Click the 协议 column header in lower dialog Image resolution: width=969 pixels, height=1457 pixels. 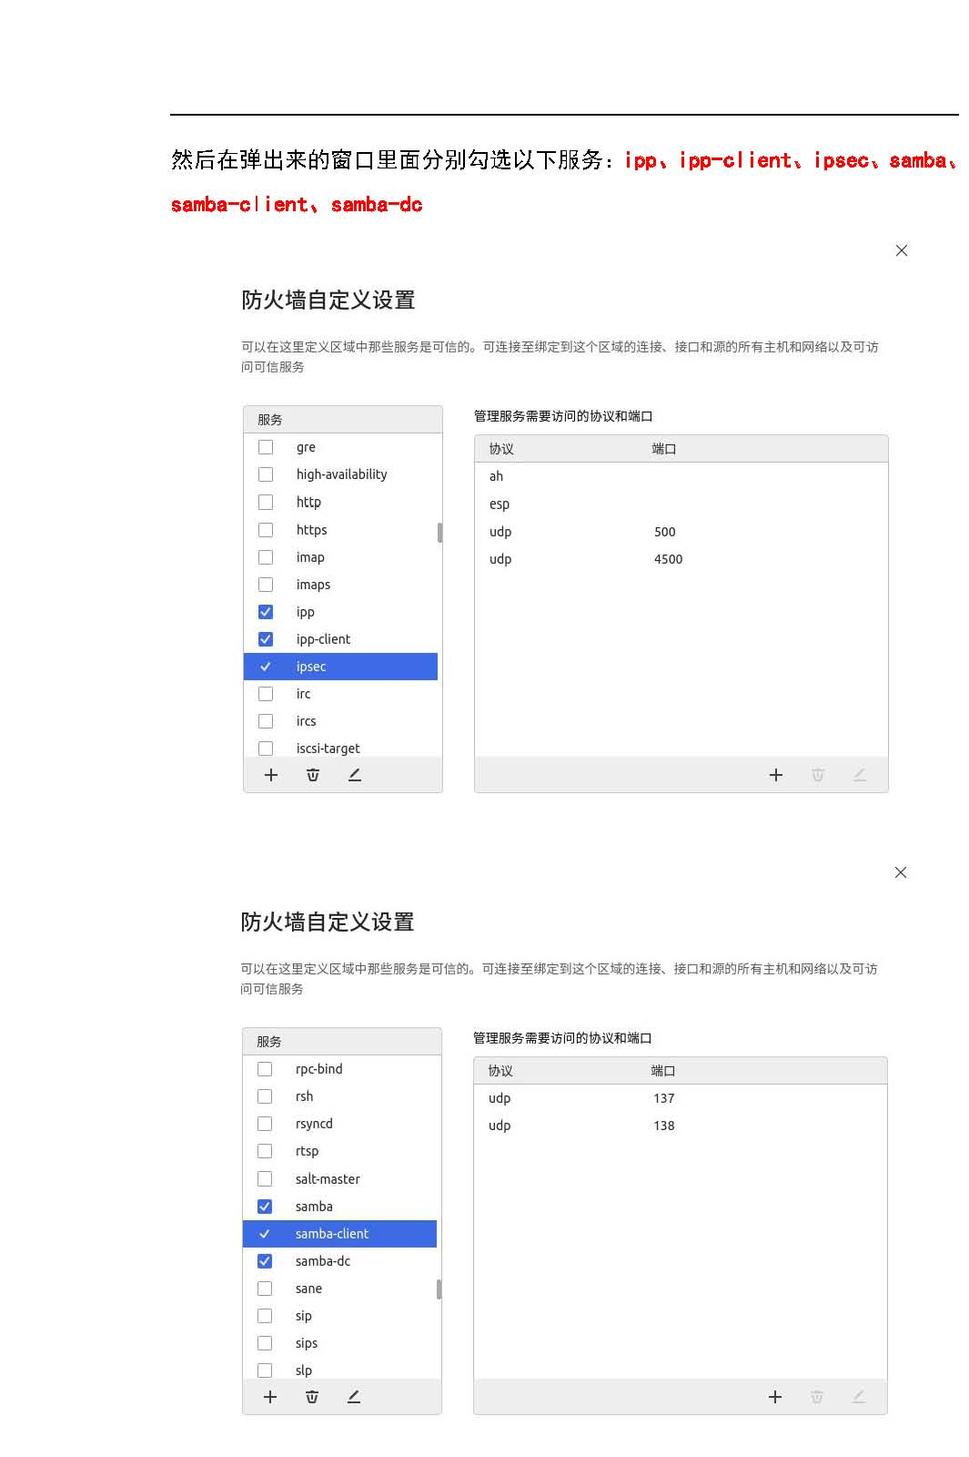pos(500,1071)
